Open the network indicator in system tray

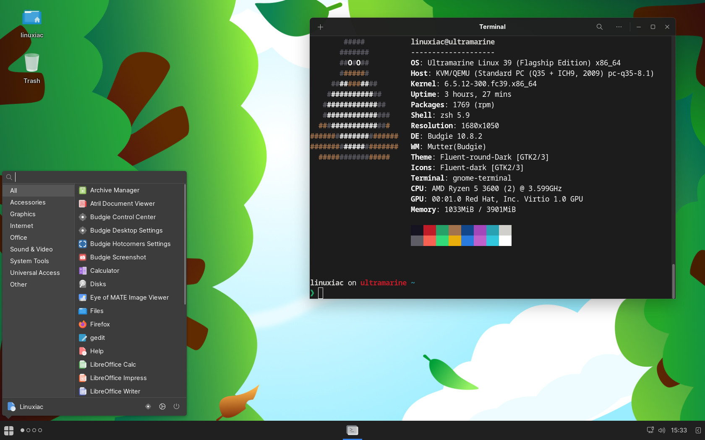[650, 430]
